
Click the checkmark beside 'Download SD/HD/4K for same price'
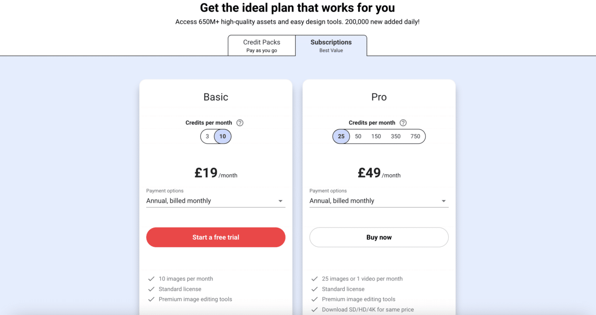coord(314,309)
